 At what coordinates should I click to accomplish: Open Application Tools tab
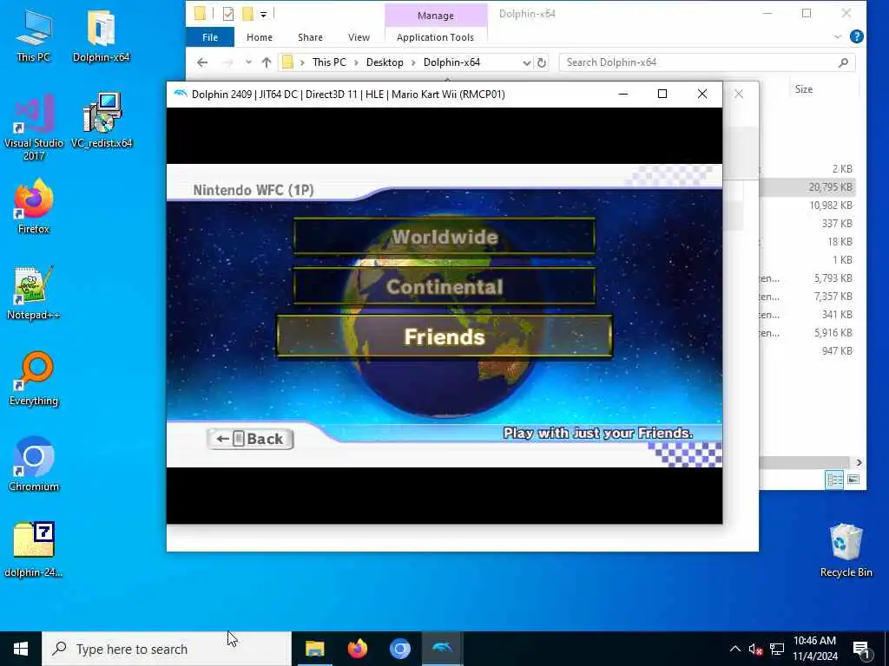436,37
